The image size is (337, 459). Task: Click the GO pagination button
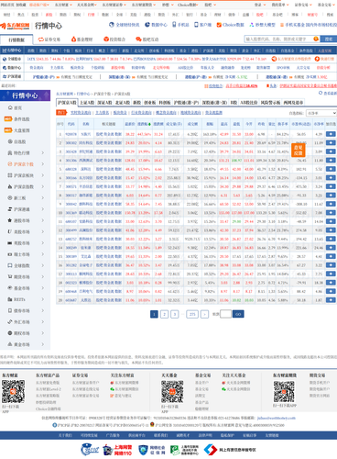tap(238, 314)
